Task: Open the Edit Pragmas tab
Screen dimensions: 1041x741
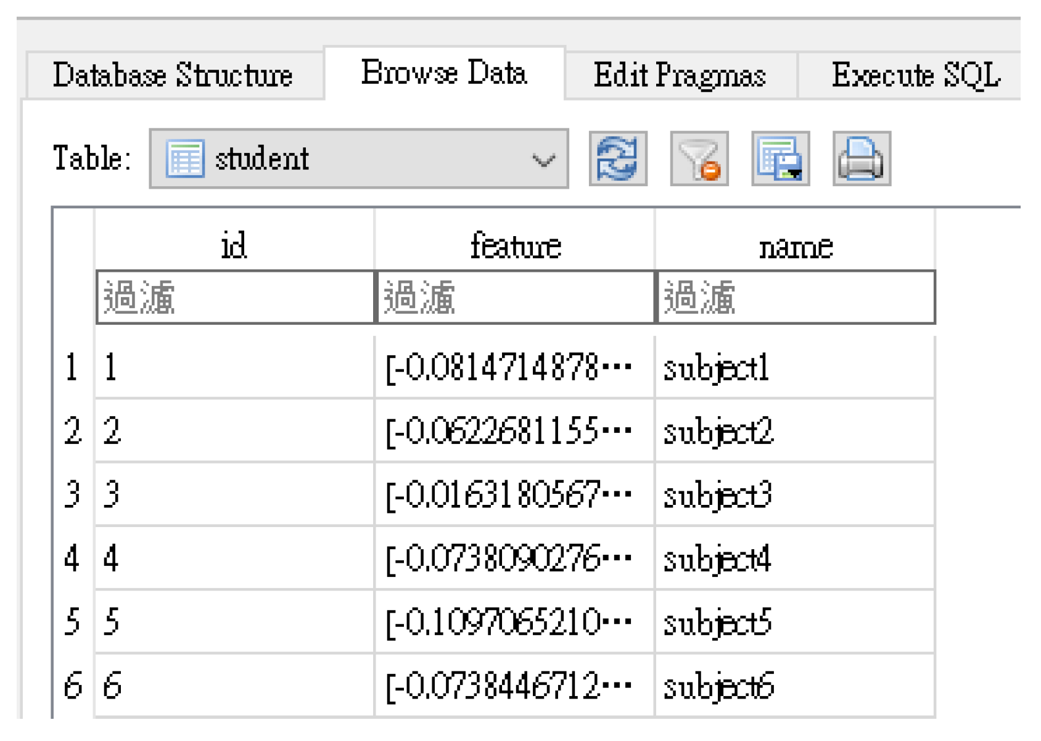Action: tap(680, 75)
